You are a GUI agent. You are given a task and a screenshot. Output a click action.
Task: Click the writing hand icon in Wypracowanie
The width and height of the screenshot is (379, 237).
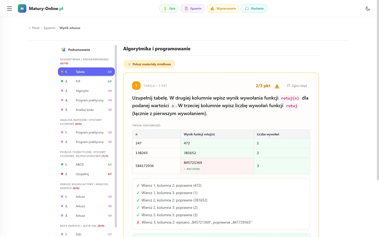pos(212,8)
